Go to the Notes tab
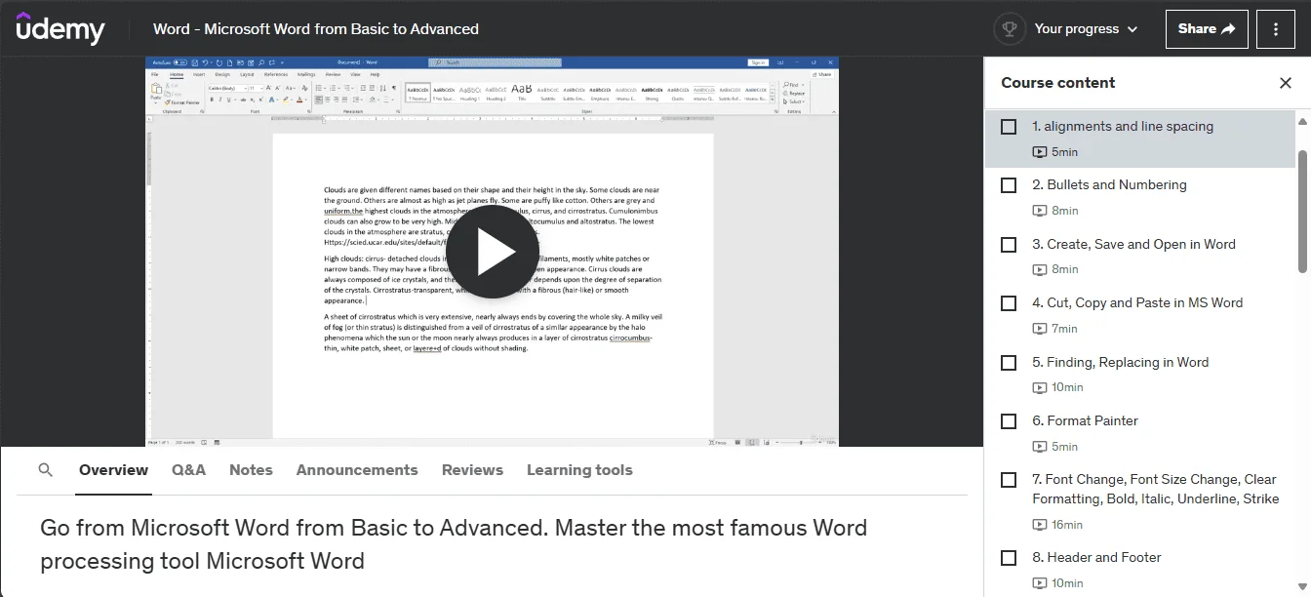This screenshot has height=597, width=1311. (251, 470)
